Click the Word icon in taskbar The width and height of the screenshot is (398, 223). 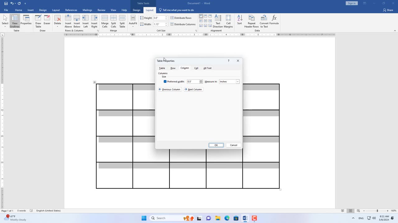pos(245,218)
